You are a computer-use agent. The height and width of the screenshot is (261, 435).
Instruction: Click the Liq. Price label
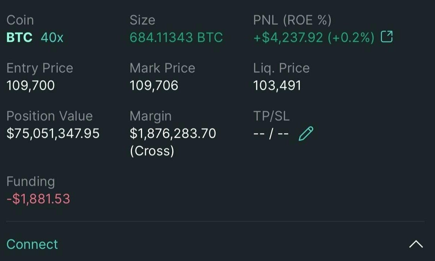(281, 68)
